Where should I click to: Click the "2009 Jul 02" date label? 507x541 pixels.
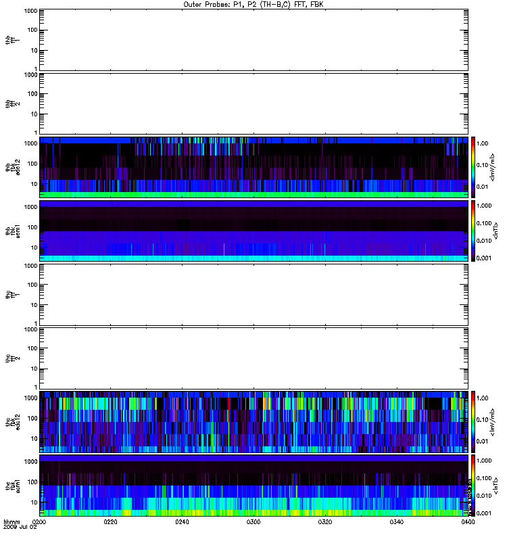pos(20,527)
